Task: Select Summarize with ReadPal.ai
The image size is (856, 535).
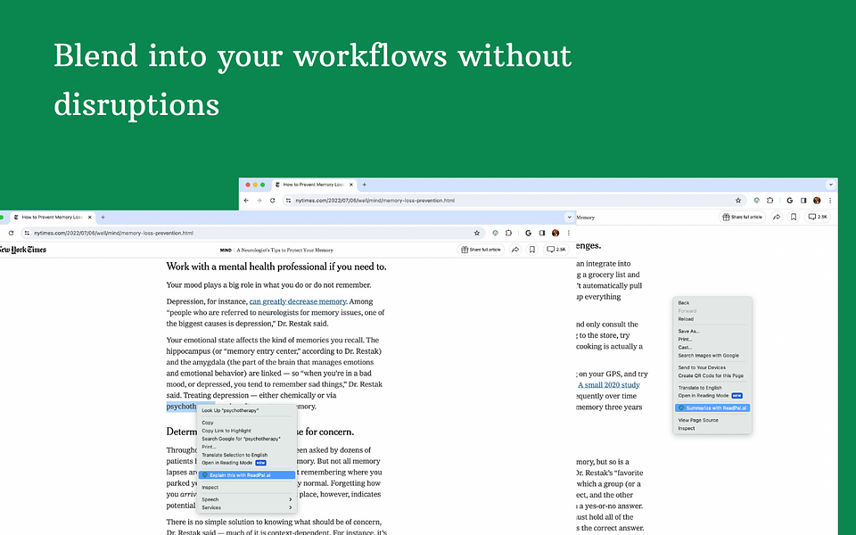Action: click(x=712, y=407)
